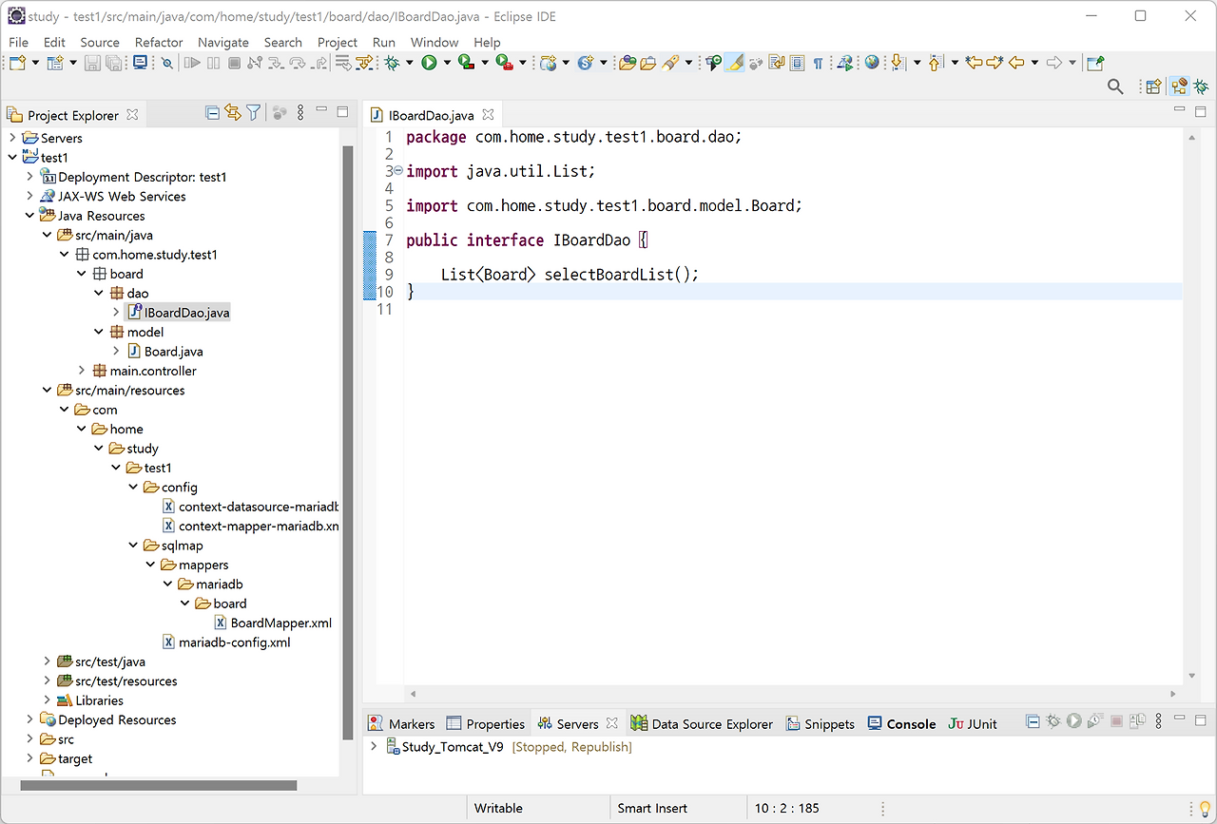Click the Project Explorer horizontal scrollbar
The height and width of the screenshot is (824, 1217).
click(x=158, y=786)
